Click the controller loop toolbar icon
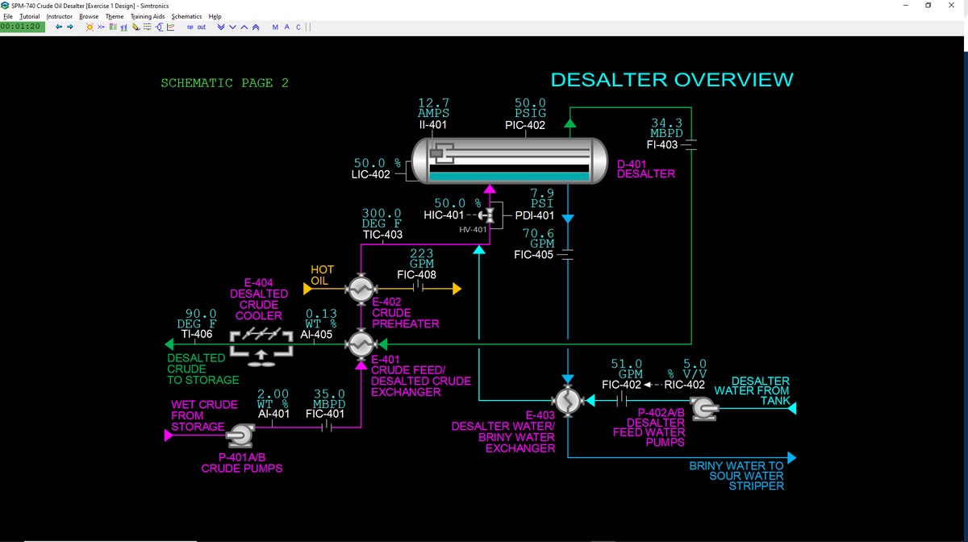 tap(159, 27)
